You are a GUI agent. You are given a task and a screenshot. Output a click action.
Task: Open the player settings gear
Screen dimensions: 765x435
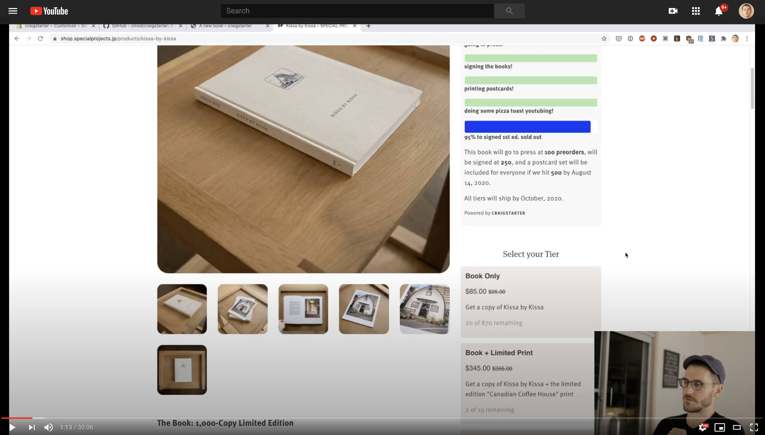702,427
